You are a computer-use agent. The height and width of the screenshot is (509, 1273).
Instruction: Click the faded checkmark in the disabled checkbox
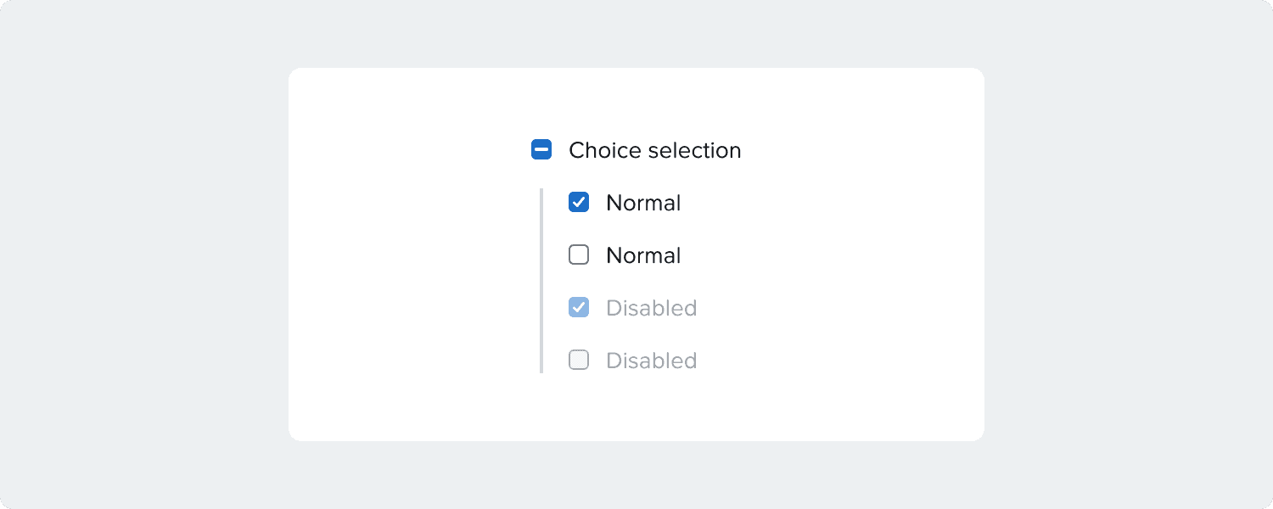(579, 307)
